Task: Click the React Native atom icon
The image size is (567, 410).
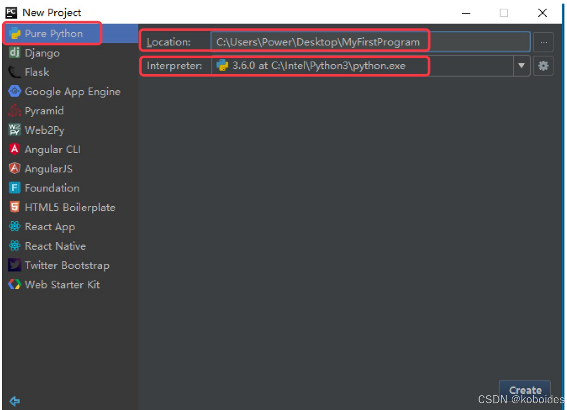Action: click(x=14, y=246)
